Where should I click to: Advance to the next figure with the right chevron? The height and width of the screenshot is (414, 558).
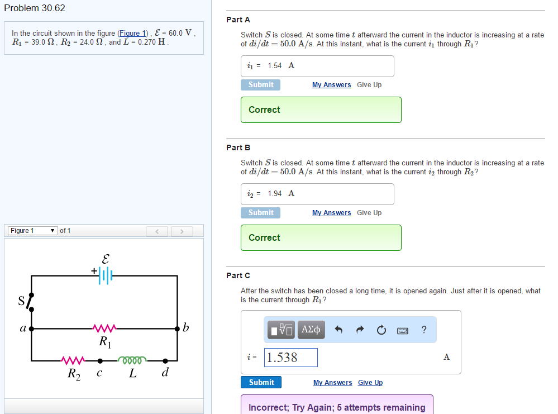click(182, 230)
